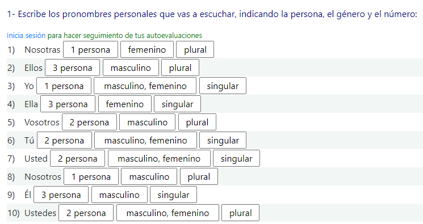423x224 pixels.
Task: Select the 'singular' field in the Él row
Action: (174, 195)
